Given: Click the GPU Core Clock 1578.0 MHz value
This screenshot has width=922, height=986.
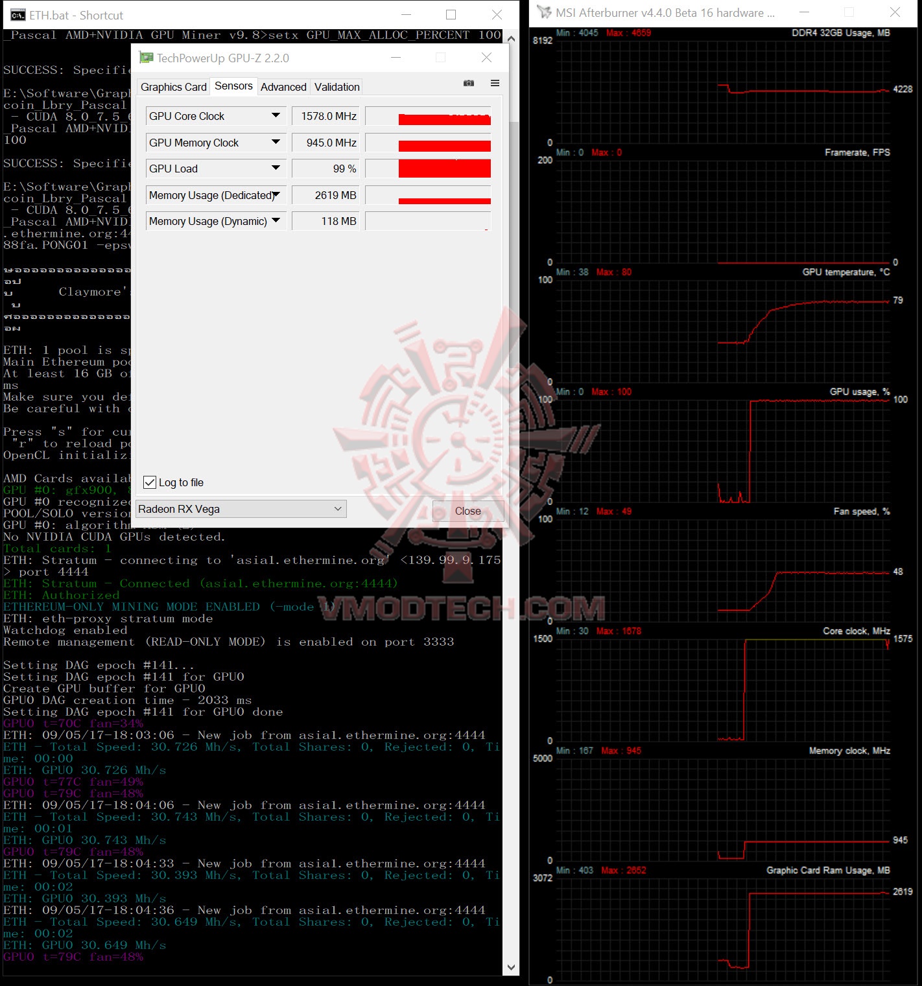Looking at the screenshot, I should tap(325, 116).
